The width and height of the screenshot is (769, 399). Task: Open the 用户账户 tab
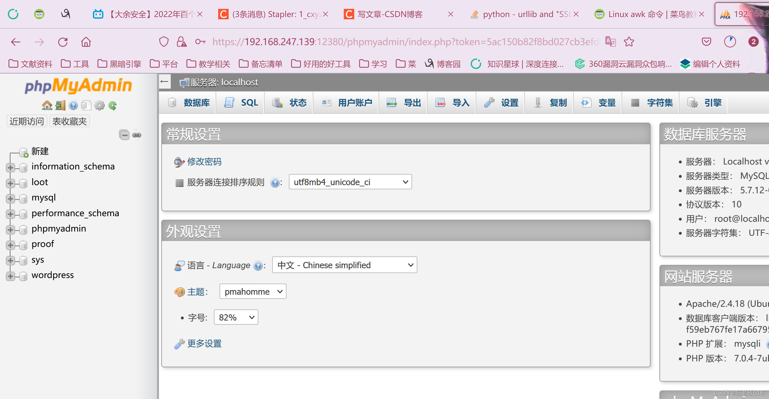click(346, 103)
